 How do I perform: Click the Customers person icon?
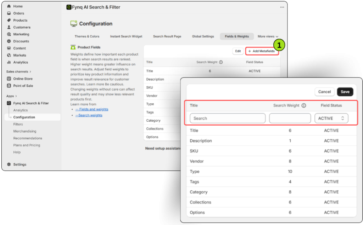[x=9, y=27]
